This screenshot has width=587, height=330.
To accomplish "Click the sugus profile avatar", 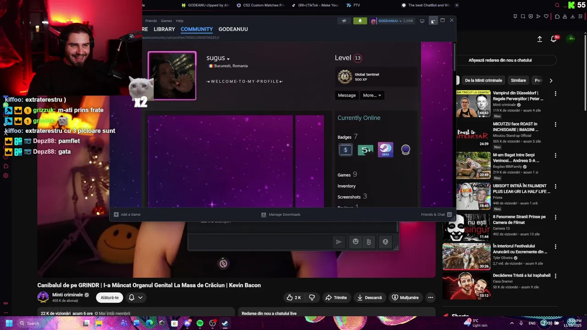I will coord(172,76).
